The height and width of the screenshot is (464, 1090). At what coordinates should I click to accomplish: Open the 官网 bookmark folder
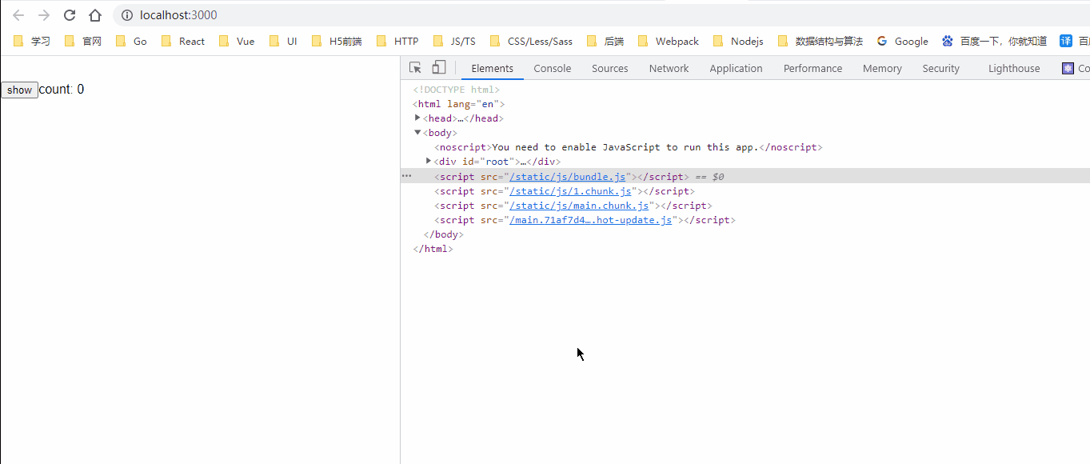point(82,41)
